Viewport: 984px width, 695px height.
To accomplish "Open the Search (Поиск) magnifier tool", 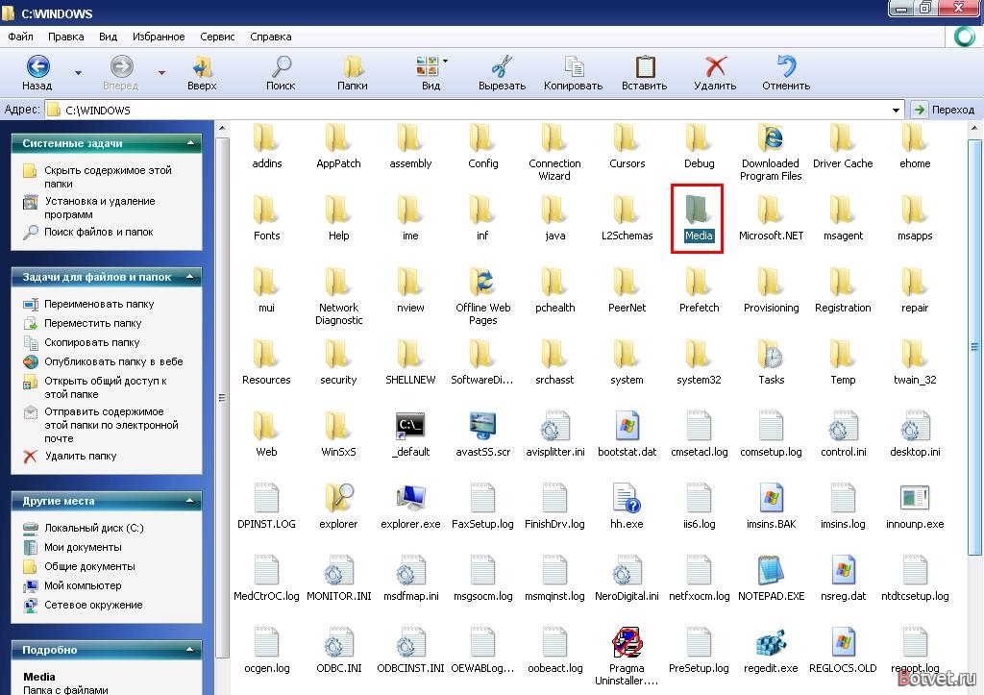I will (x=281, y=66).
